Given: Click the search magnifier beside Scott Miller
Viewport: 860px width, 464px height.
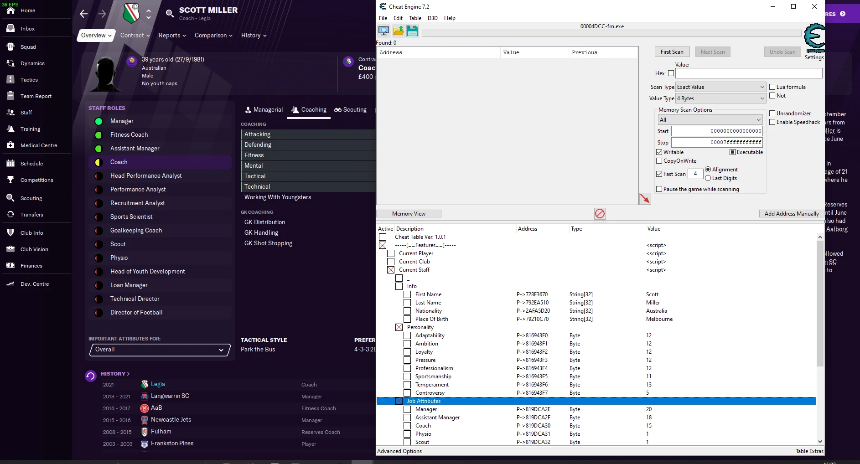Looking at the screenshot, I should tap(170, 14).
